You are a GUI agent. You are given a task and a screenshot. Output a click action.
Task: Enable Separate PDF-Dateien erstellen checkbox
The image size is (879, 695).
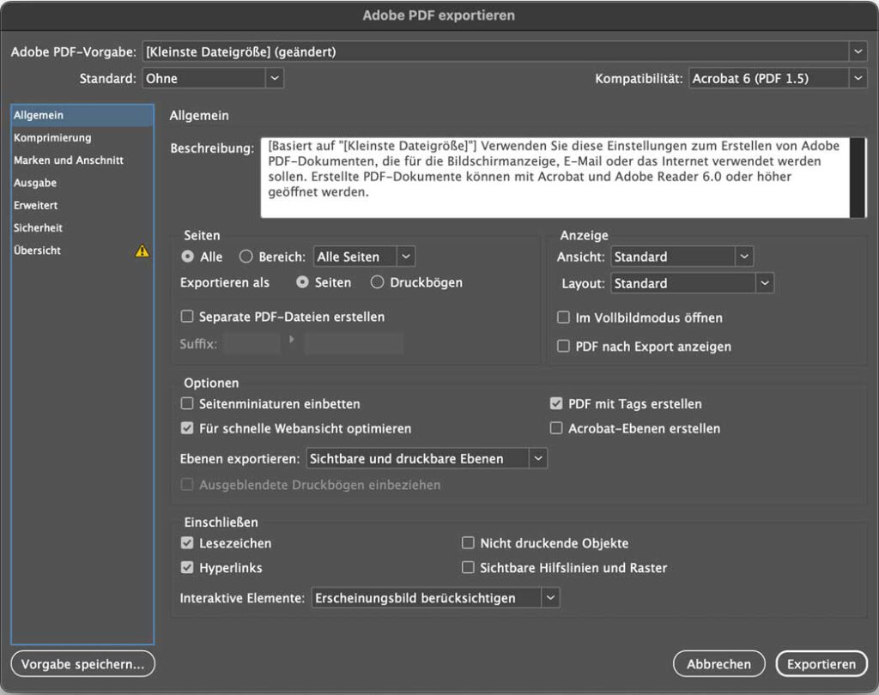[186, 317]
